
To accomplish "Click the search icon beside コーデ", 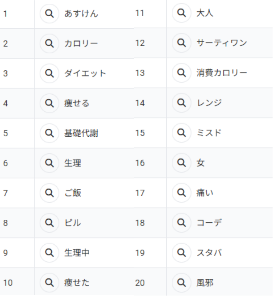I will (182, 223).
